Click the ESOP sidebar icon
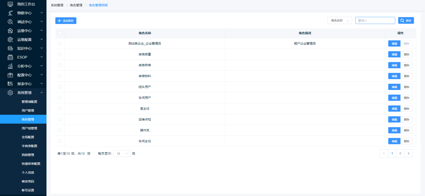 pos(10,57)
